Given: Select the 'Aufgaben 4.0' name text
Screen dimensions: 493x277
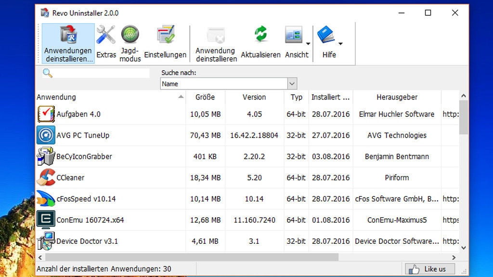Looking at the screenshot, I should (78, 114).
